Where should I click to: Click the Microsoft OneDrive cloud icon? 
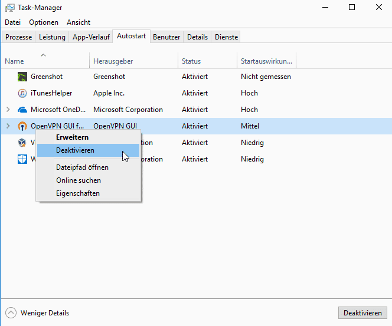coord(22,110)
